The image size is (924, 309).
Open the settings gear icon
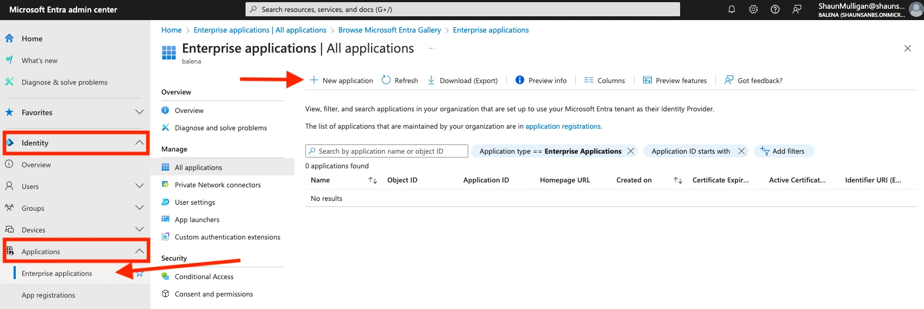point(753,9)
